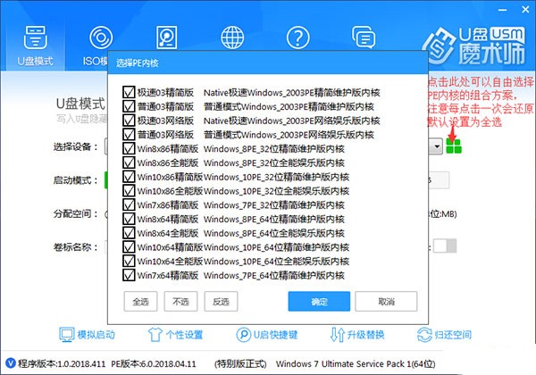
Task: Open the globe website icon
Action: tap(232, 37)
